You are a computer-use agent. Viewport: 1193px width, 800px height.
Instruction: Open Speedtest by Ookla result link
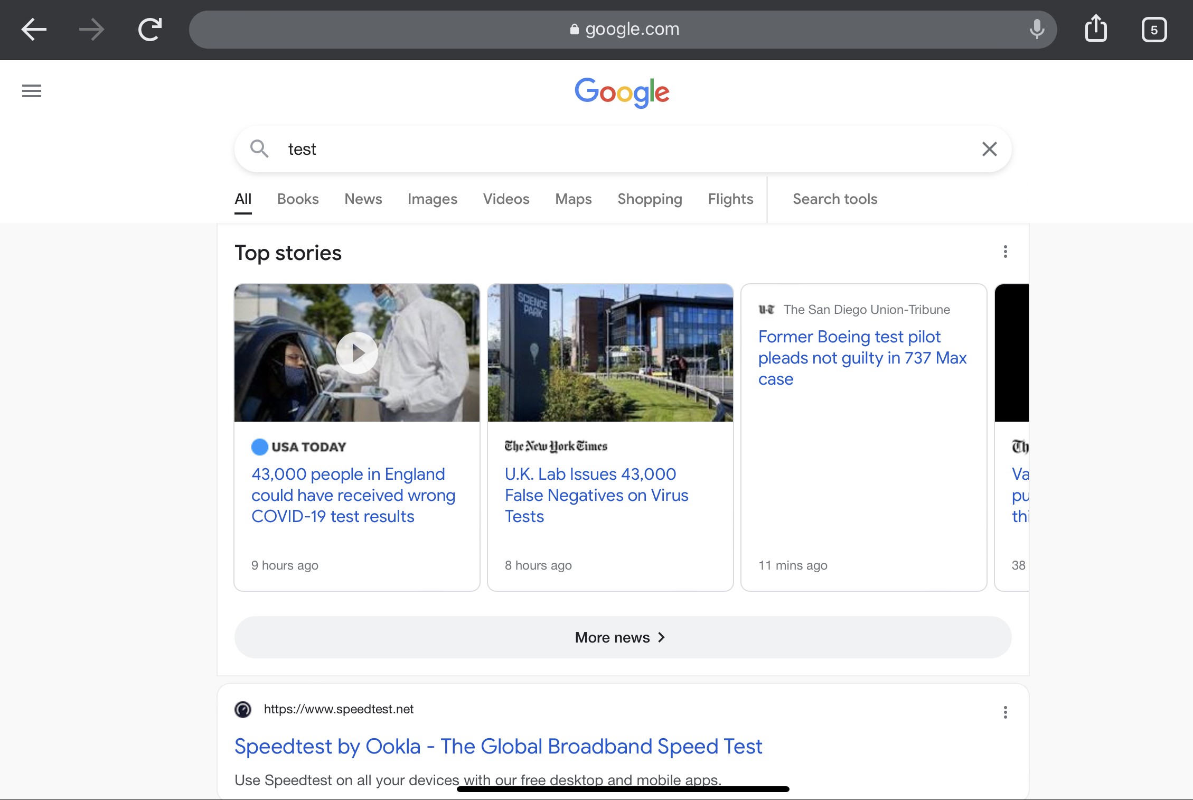498,746
